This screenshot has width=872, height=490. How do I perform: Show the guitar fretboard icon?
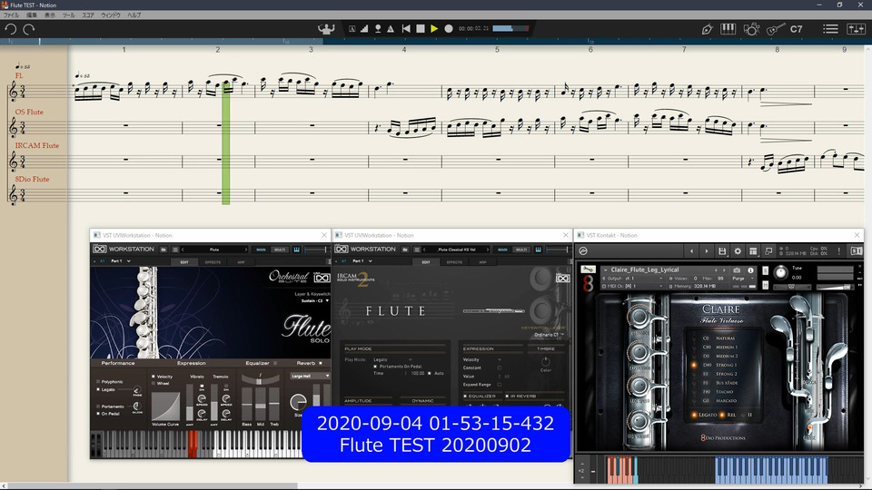pos(775,29)
